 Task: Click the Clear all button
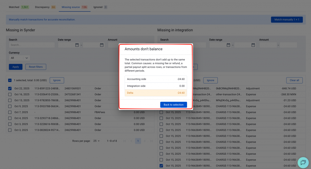[294, 80]
